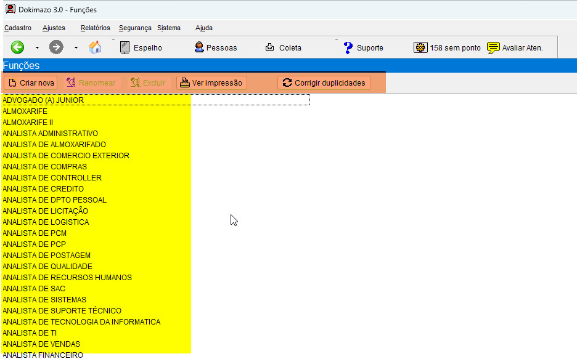577x359 pixels.
Task: Open the Cadastro menu
Action: pos(18,28)
